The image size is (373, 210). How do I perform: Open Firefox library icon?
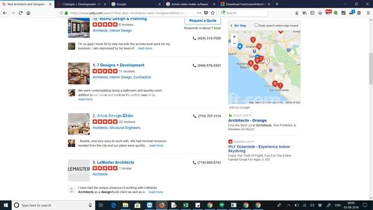tap(304, 13)
